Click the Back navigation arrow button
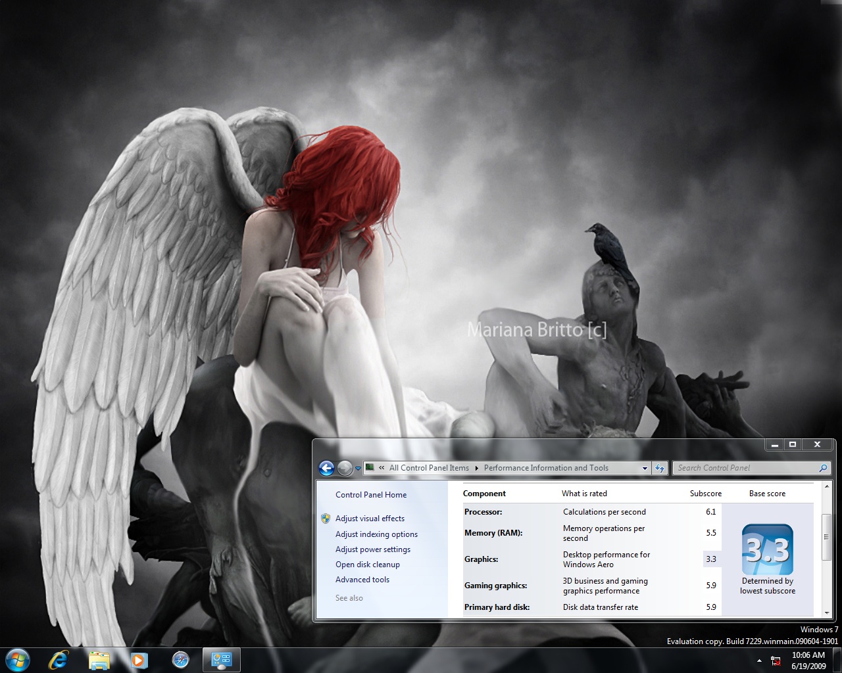 pos(326,468)
